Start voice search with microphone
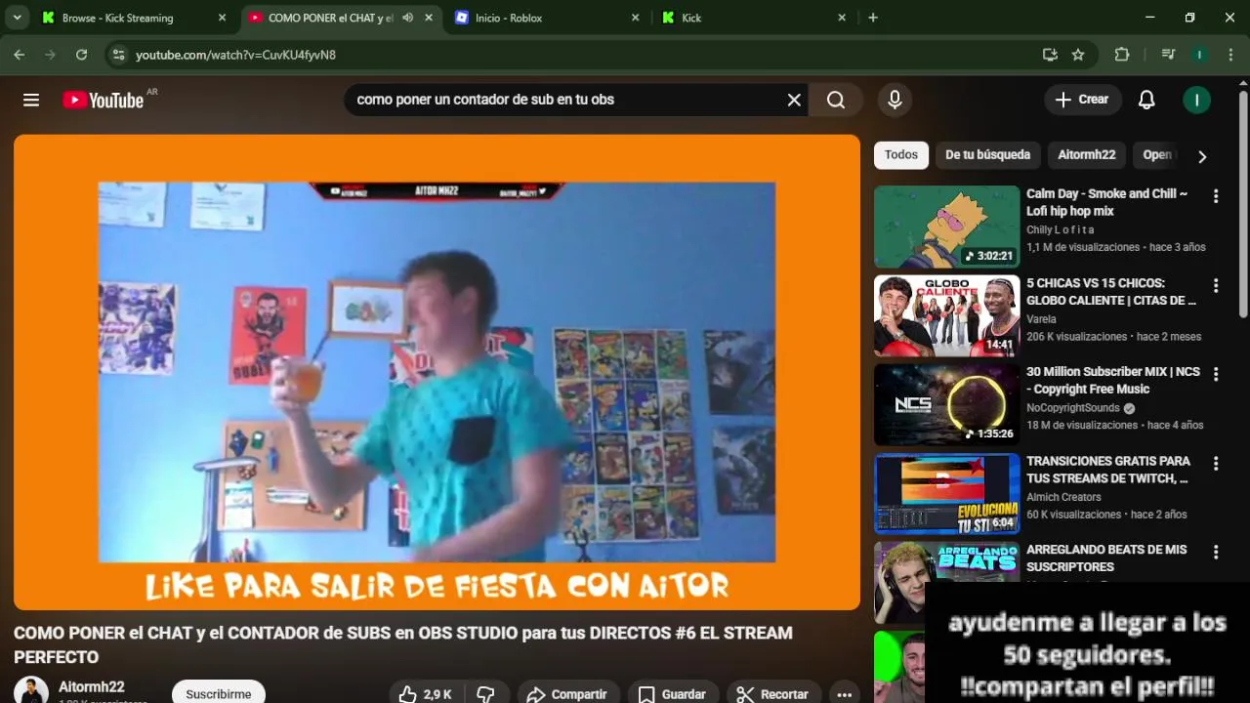 pyautogui.click(x=895, y=100)
